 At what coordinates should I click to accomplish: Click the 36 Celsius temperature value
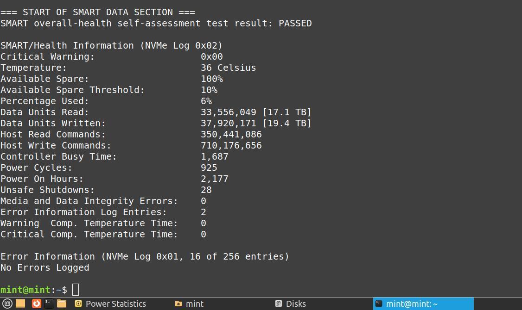228,68
